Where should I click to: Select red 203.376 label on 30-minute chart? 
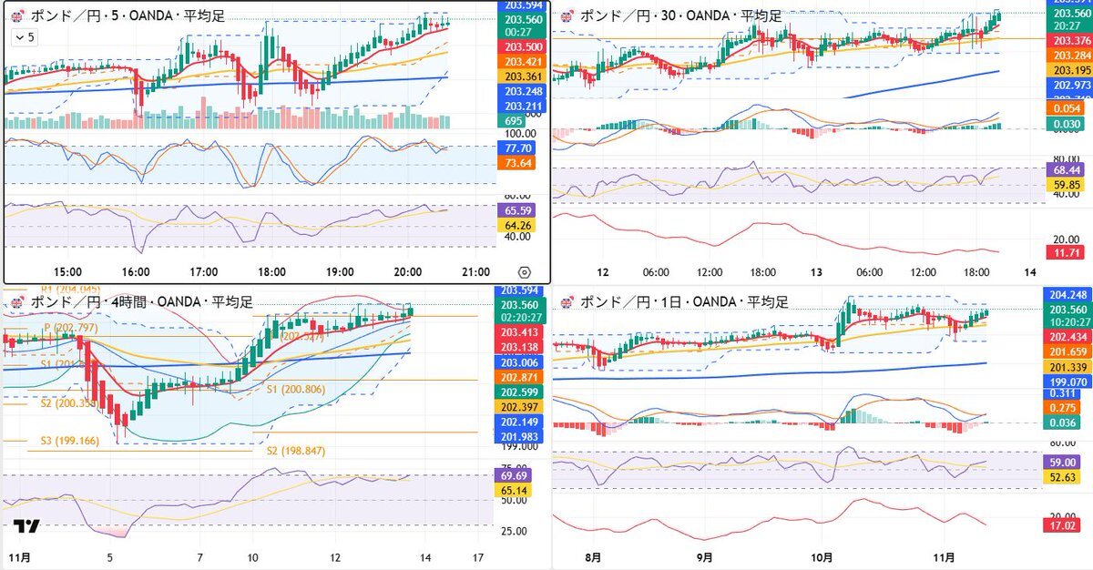pos(1069,41)
